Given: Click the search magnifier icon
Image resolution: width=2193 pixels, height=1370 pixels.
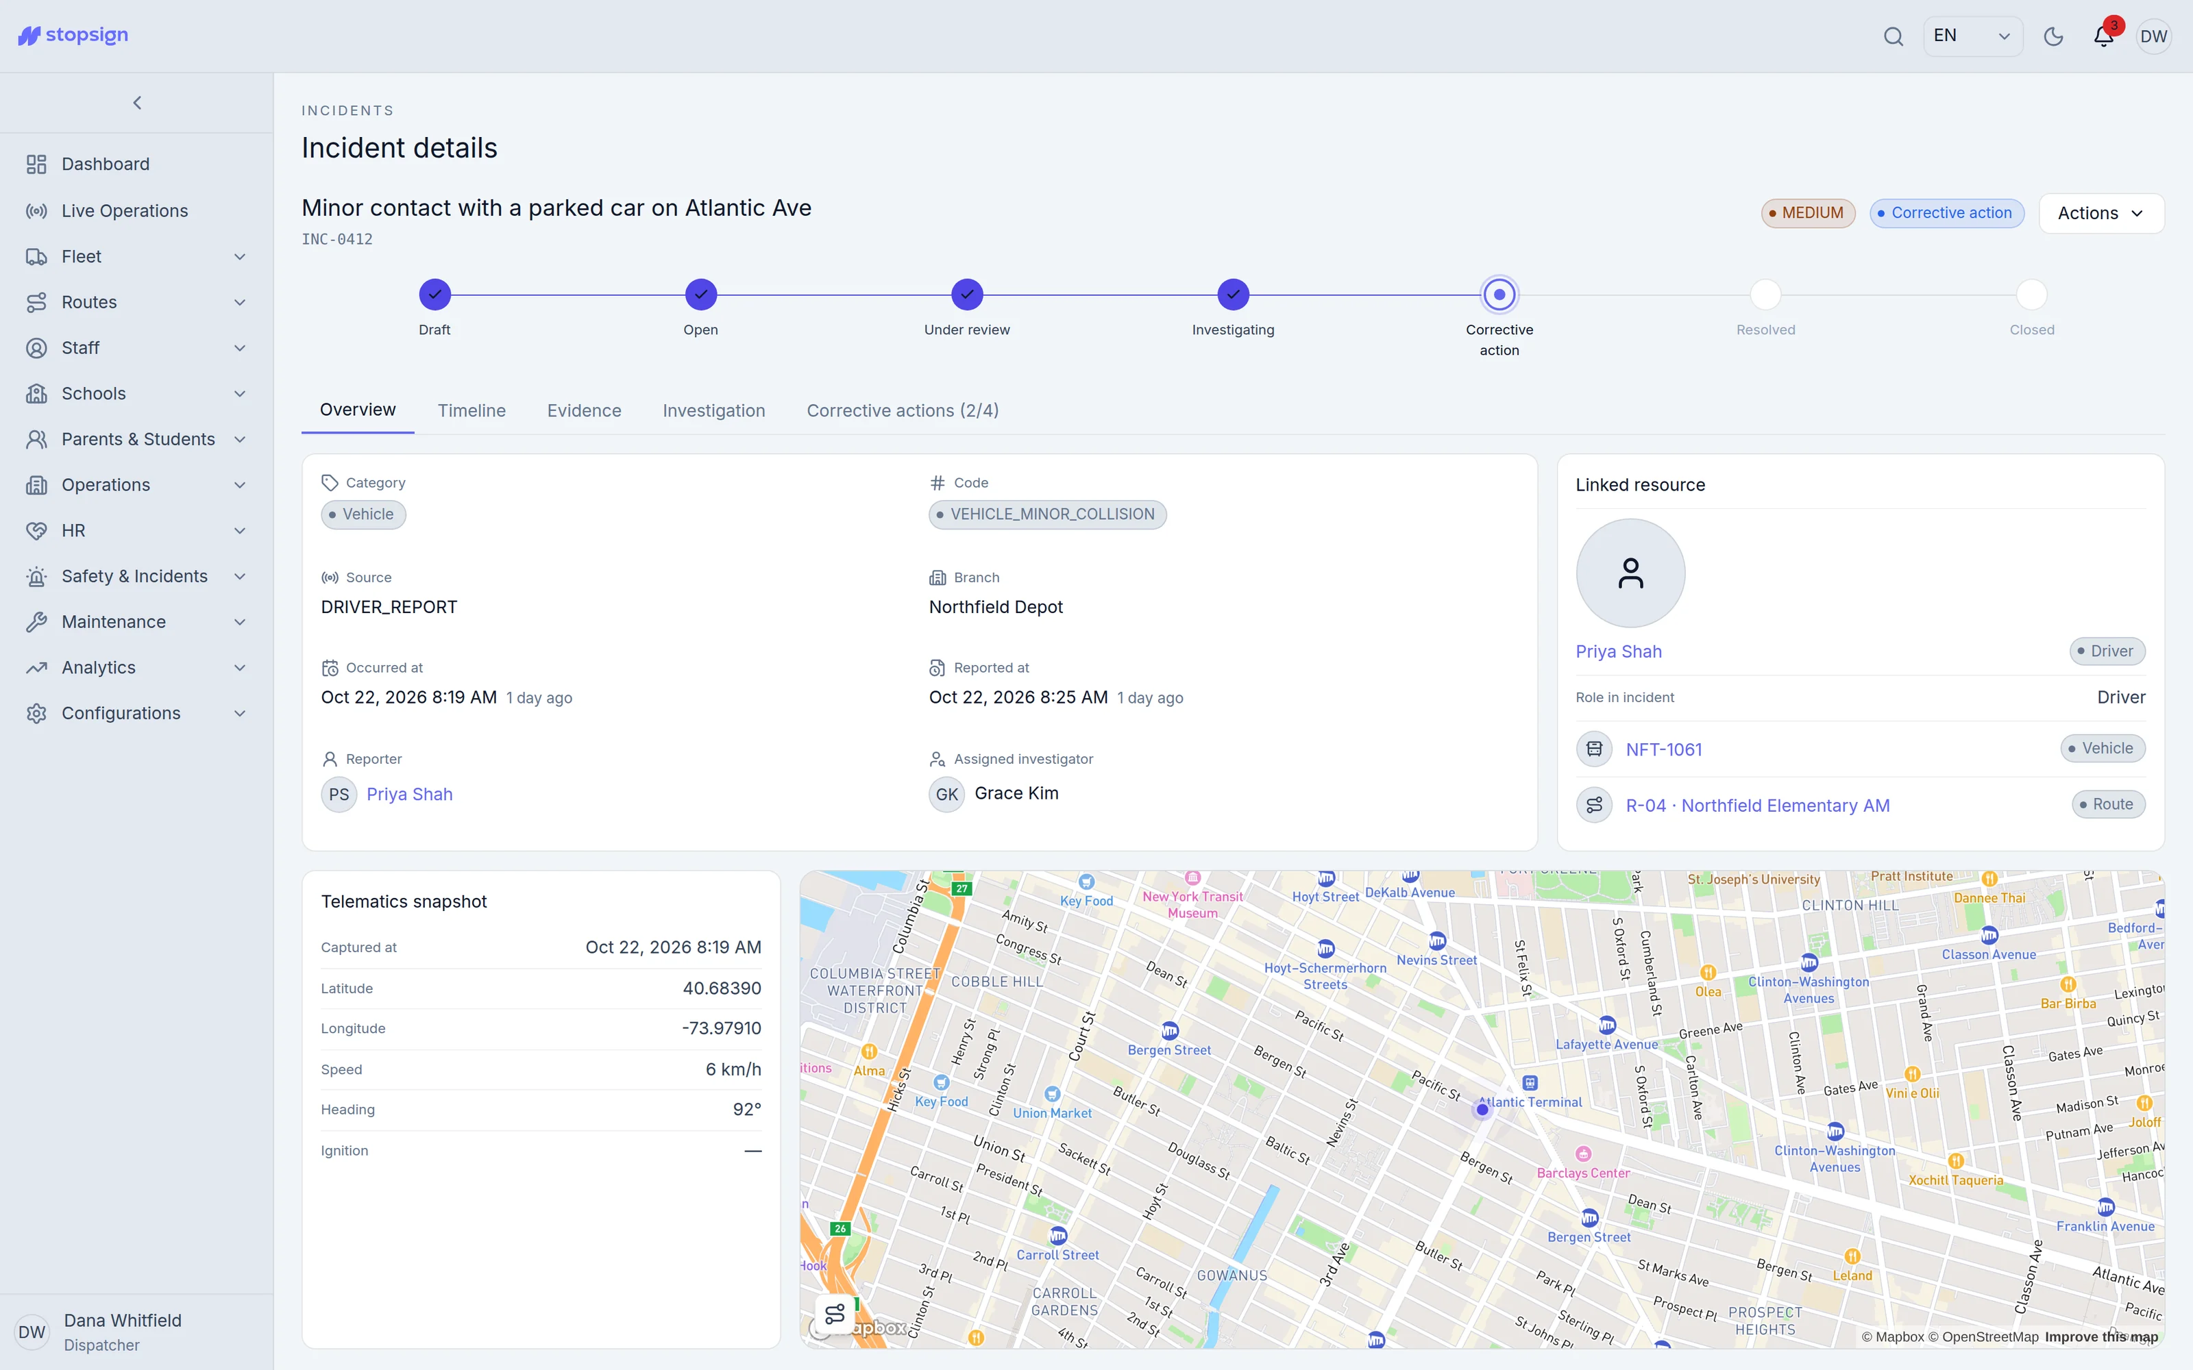Looking at the screenshot, I should point(1893,36).
